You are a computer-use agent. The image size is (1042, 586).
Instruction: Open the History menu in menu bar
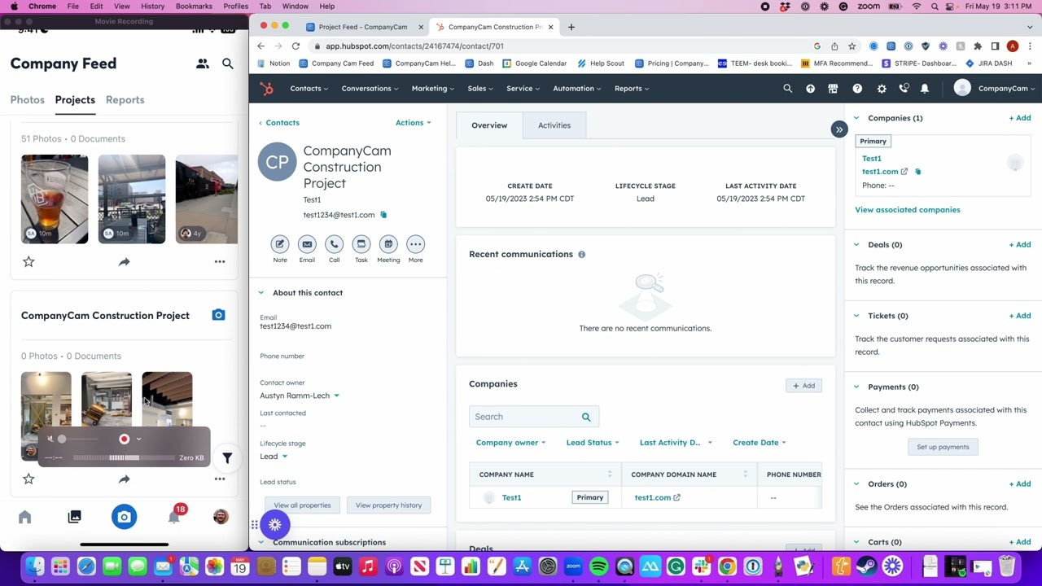click(x=152, y=7)
